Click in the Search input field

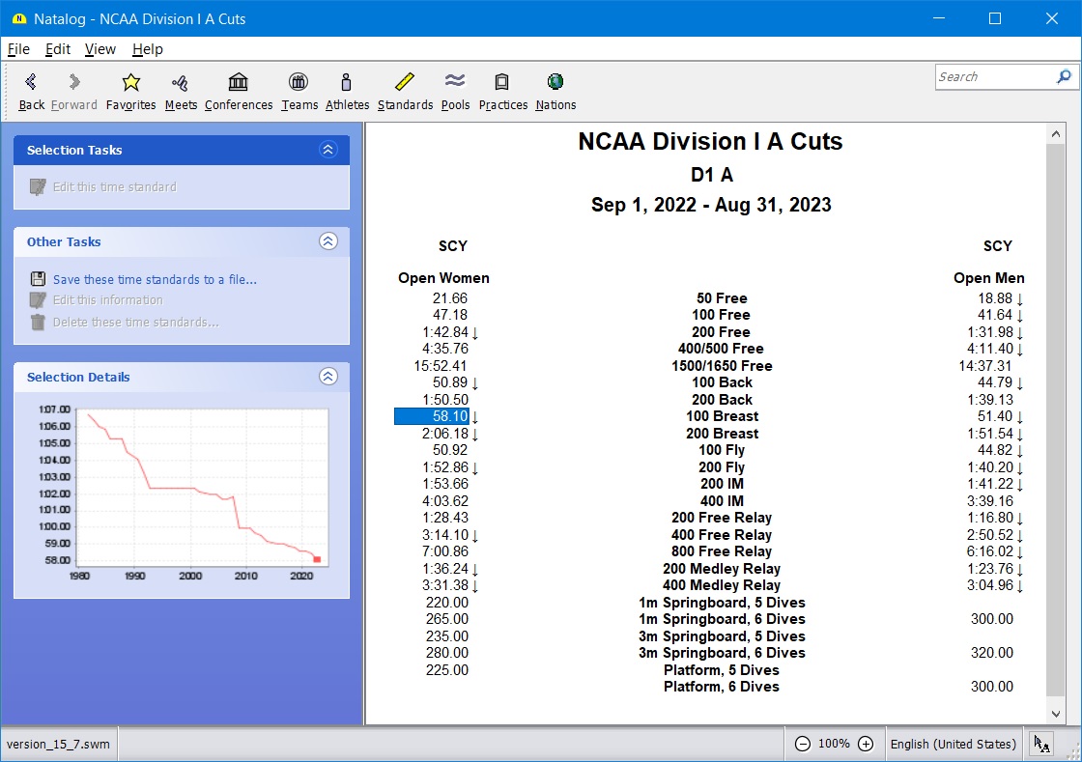(x=993, y=77)
